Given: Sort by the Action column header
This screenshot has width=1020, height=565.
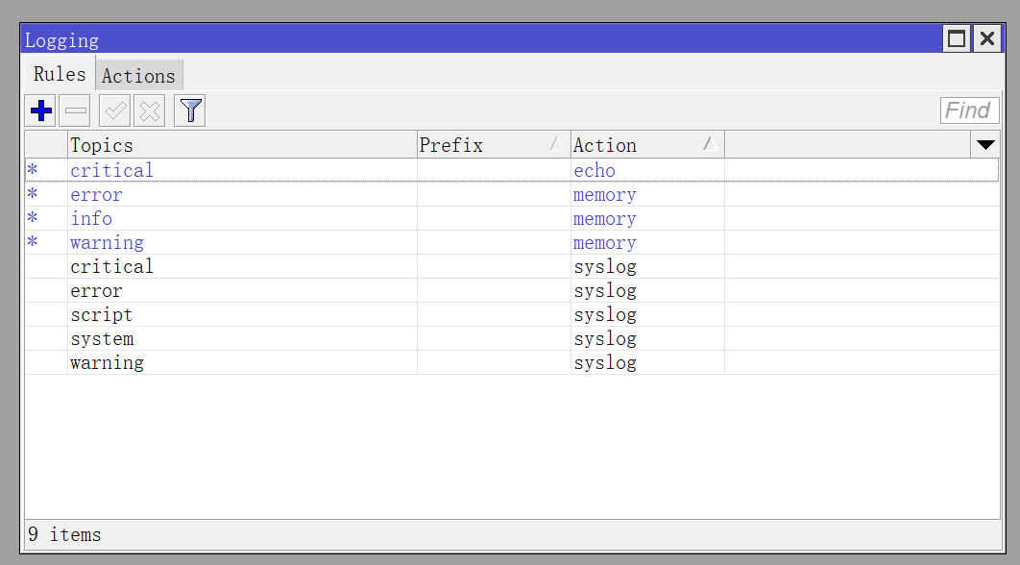Looking at the screenshot, I should [x=647, y=144].
